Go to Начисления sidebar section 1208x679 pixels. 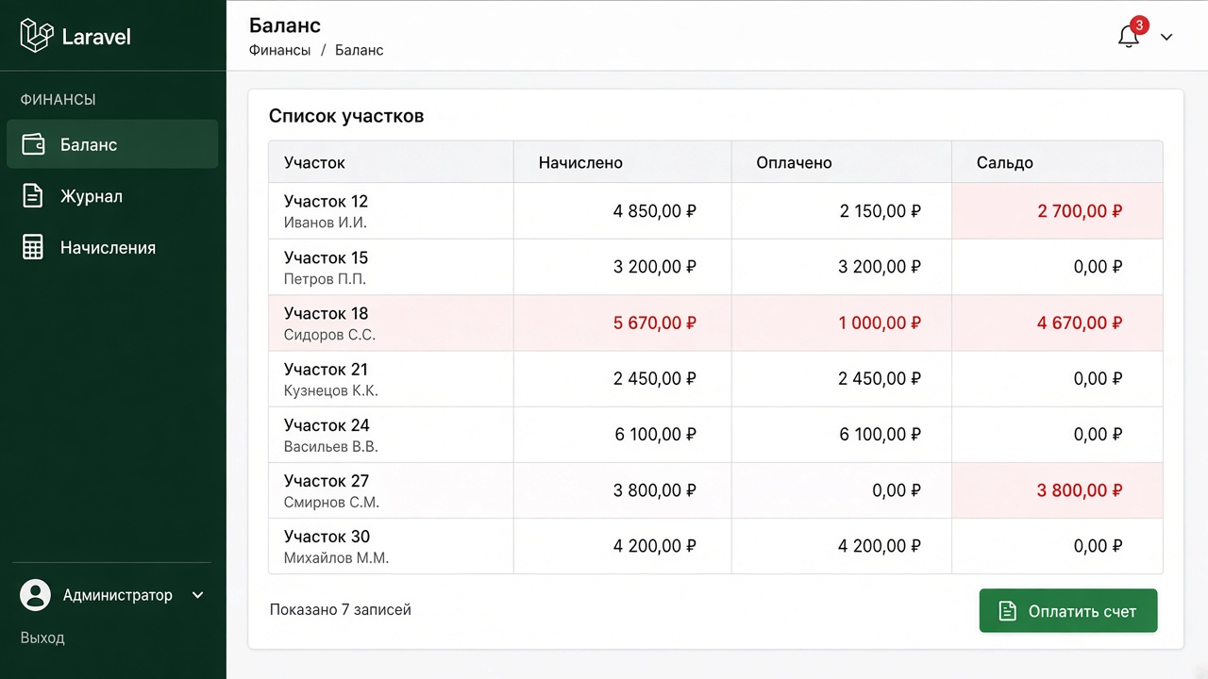[112, 248]
